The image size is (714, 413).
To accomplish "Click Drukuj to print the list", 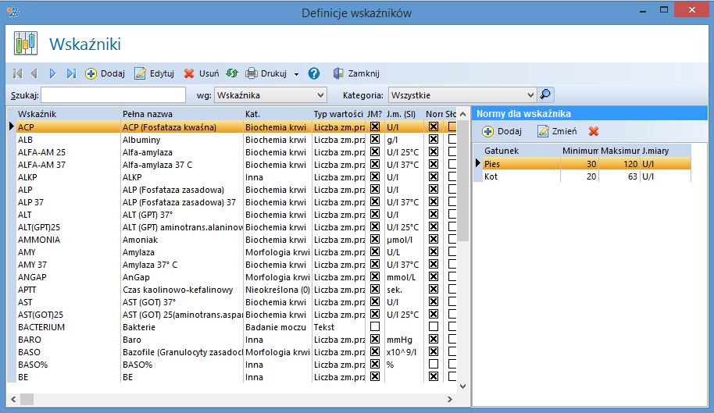I will tap(266, 73).
